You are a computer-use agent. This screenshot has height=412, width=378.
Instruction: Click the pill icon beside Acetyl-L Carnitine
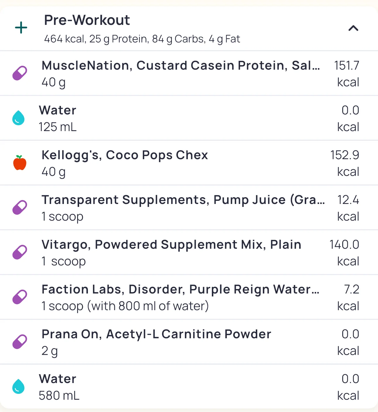[x=20, y=342]
